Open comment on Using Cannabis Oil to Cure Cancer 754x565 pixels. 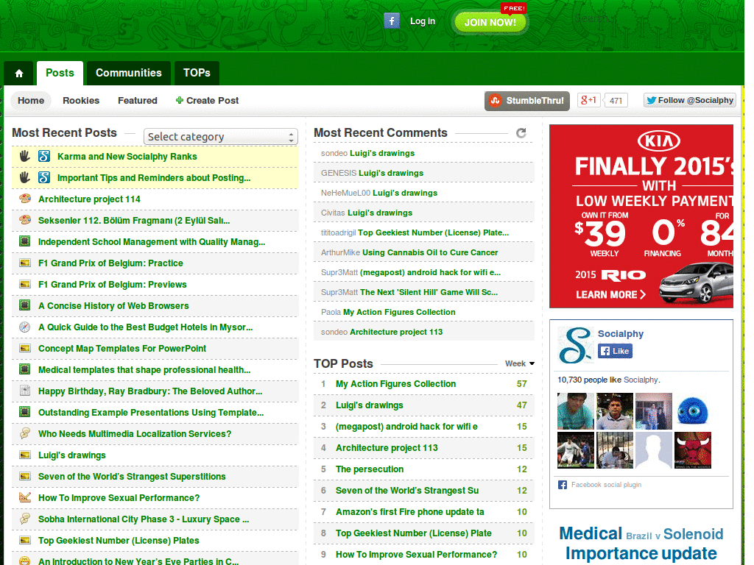430,252
